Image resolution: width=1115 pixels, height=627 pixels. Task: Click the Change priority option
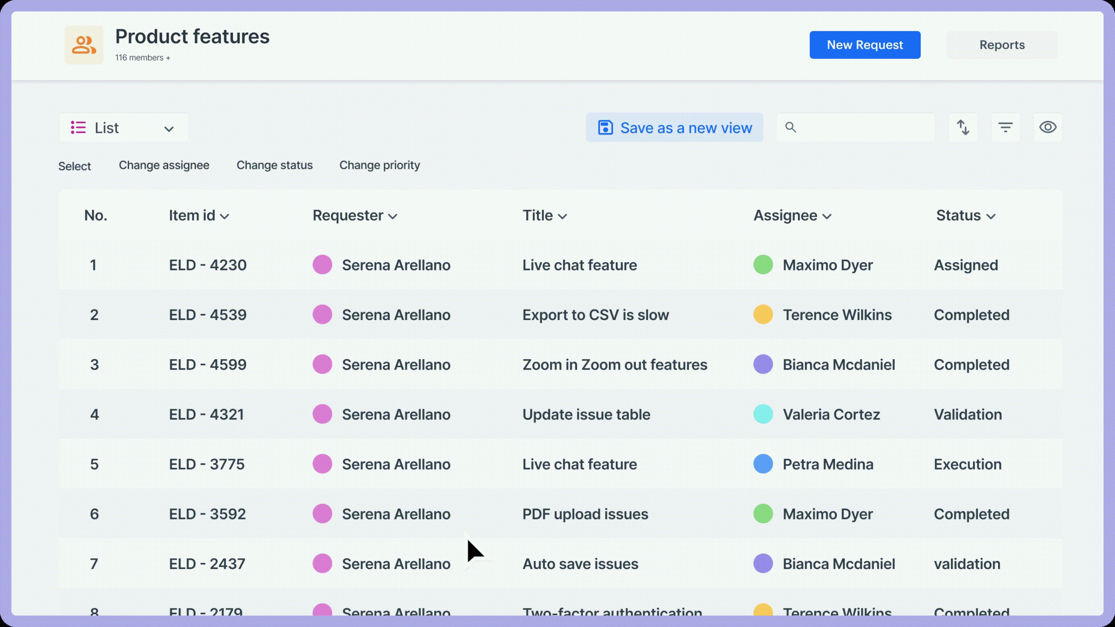click(x=379, y=165)
